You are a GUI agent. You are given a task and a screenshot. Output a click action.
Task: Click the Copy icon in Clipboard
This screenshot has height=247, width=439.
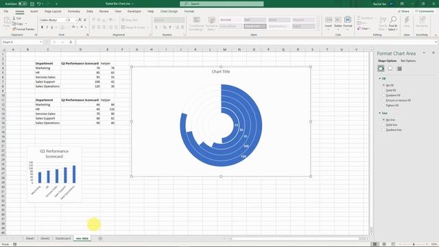pyautogui.click(x=14, y=24)
